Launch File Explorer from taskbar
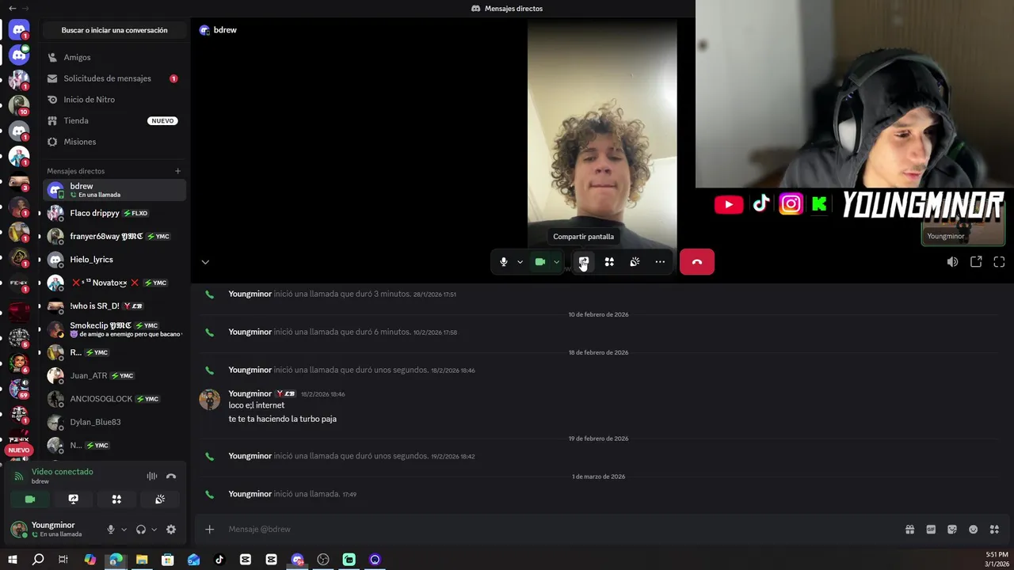Image resolution: width=1014 pixels, height=570 pixels. 142,560
